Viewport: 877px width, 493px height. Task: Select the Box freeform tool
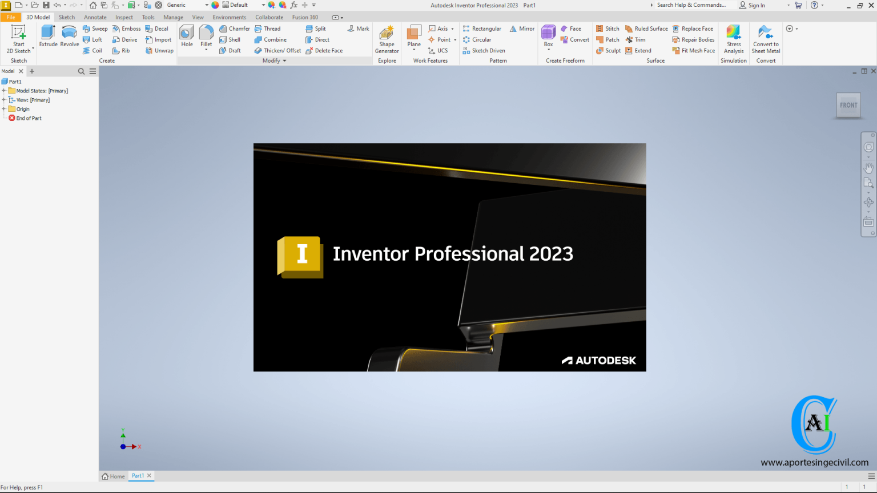pos(548,35)
